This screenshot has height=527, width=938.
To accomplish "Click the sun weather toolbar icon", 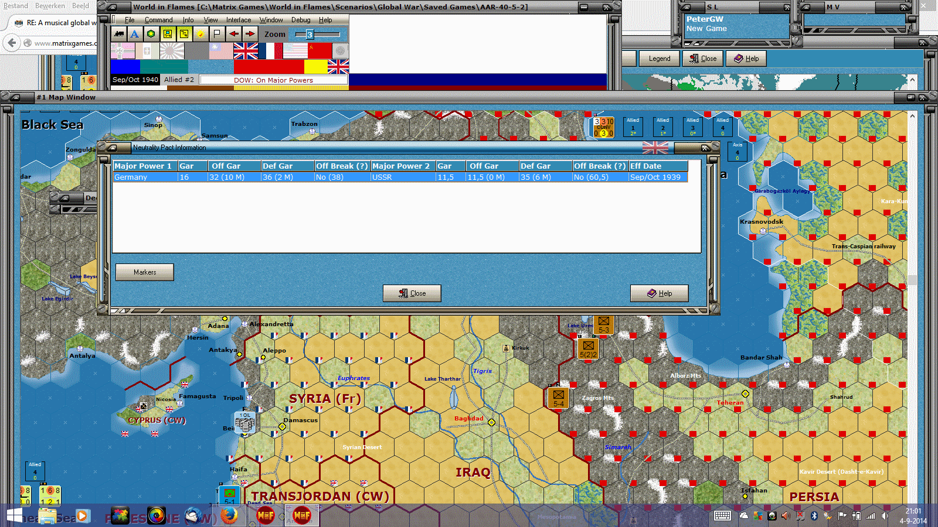I will pyautogui.click(x=200, y=34).
